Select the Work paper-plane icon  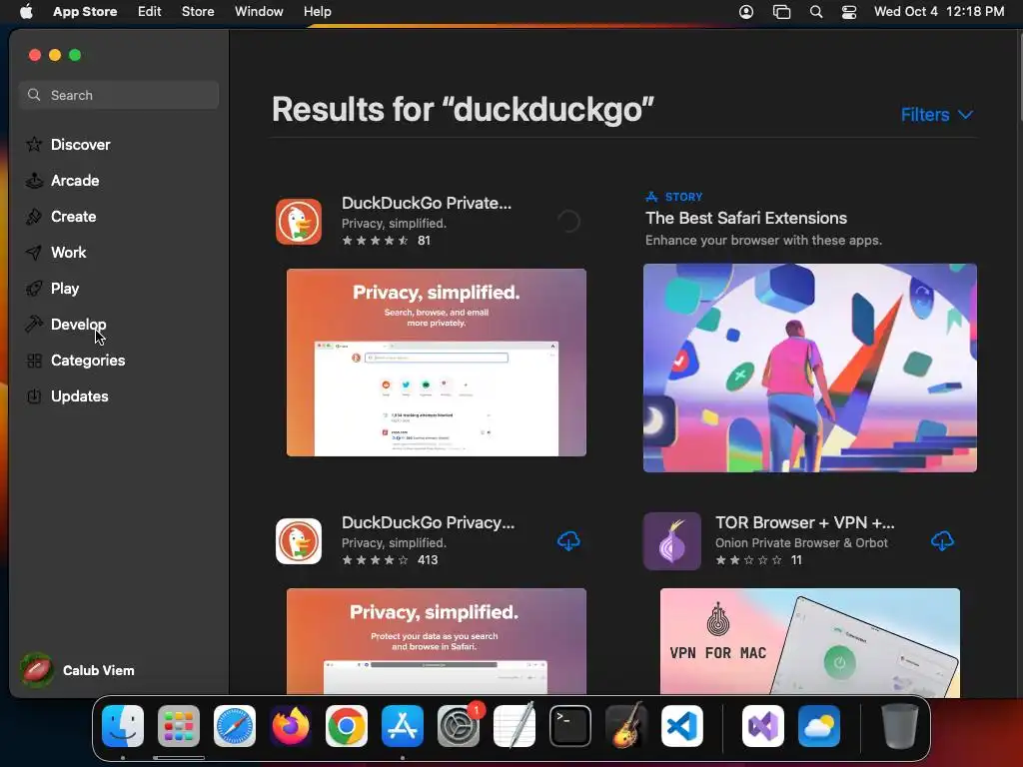click(x=34, y=253)
